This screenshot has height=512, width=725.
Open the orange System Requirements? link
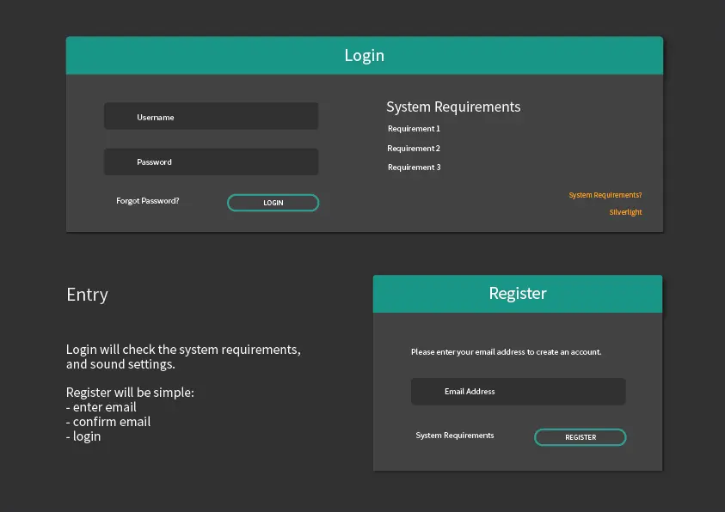[605, 195]
